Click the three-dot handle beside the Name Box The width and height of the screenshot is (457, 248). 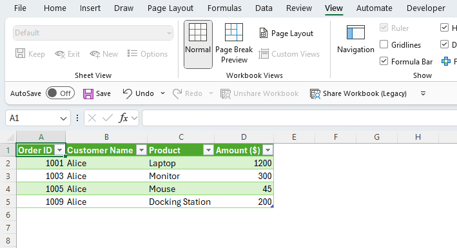pyautogui.click(x=77, y=118)
